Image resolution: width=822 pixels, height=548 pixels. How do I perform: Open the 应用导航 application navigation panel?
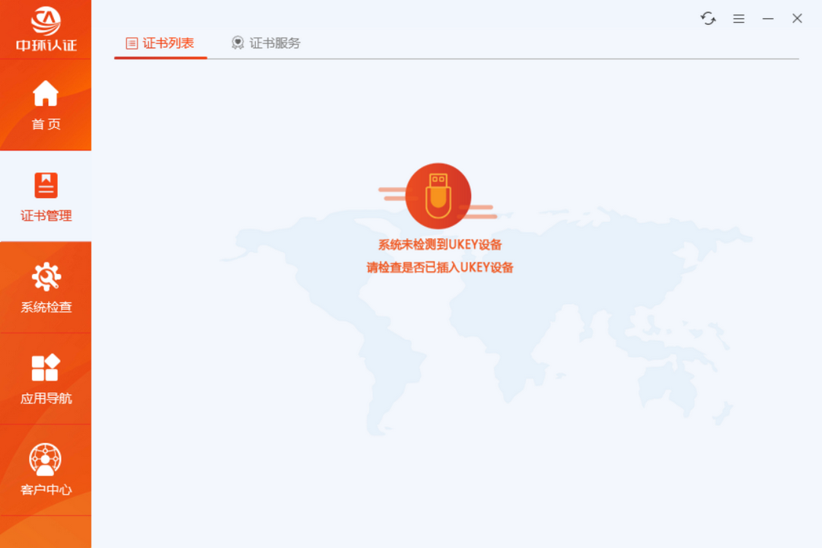point(46,381)
